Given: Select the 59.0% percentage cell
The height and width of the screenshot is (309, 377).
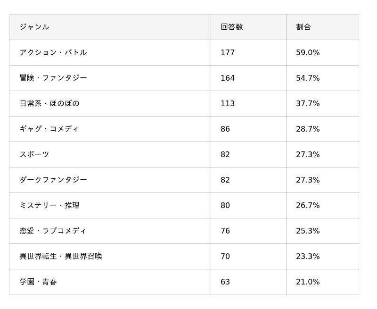Looking at the screenshot, I should pos(308,52).
